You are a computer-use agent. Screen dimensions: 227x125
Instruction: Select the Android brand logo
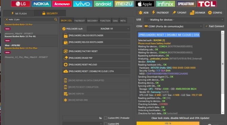pos(103,4)
